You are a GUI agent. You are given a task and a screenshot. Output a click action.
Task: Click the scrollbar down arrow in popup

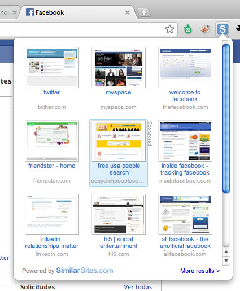click(x=226, y=261)
